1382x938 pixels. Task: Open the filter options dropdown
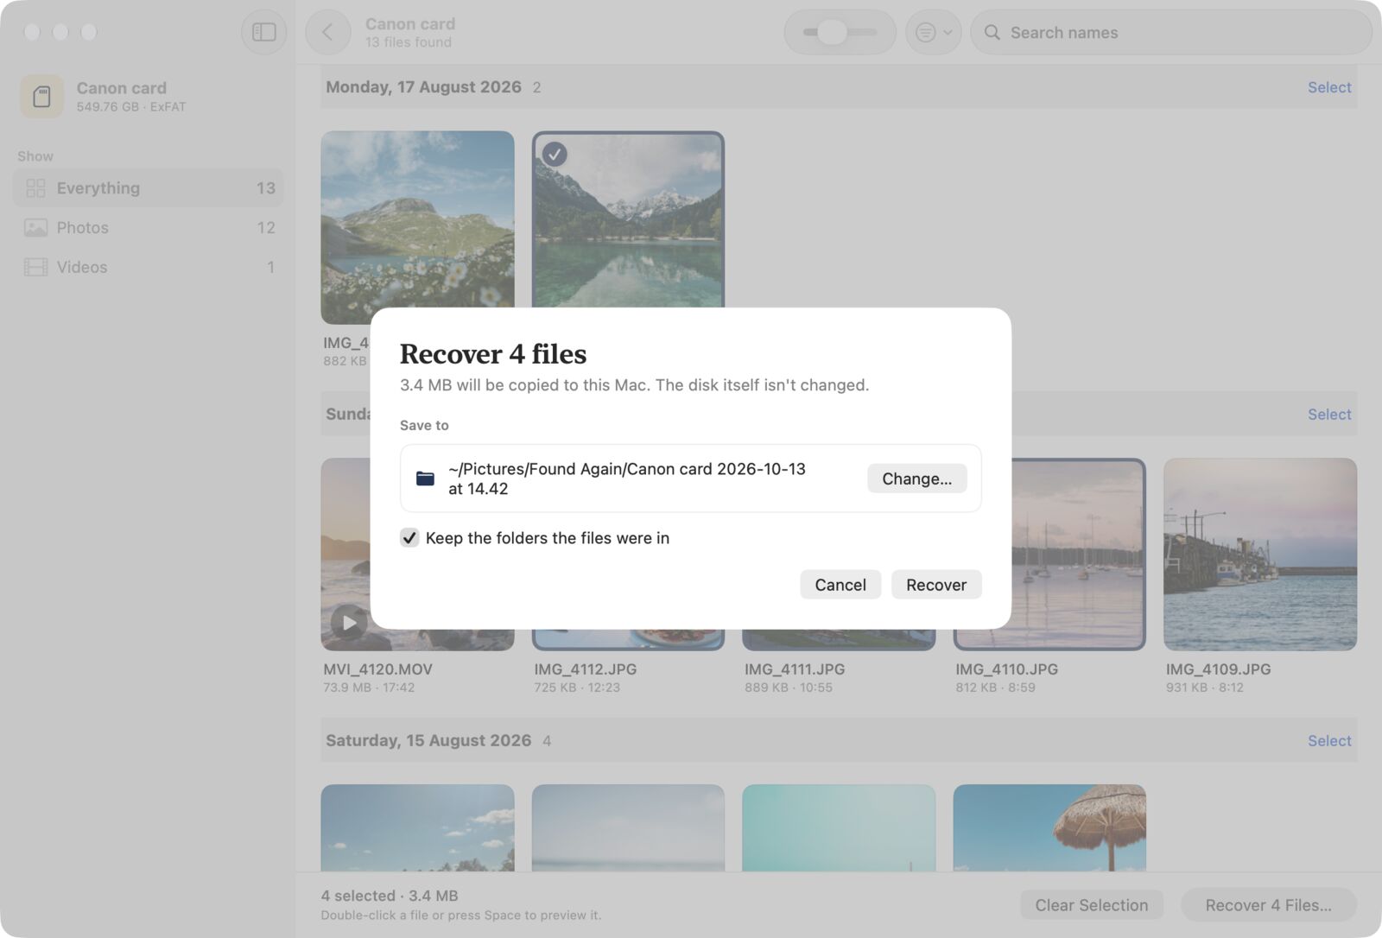(x=933, y=32)
